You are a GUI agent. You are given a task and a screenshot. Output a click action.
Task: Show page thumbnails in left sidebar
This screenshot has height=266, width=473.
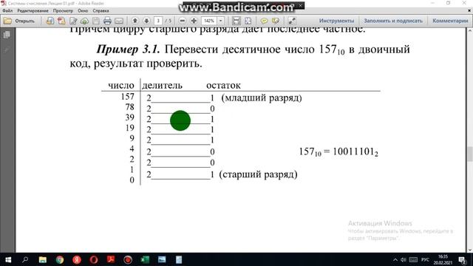[7, 35]
